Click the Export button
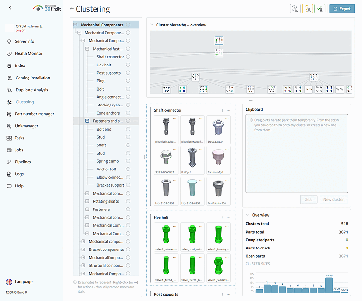The image size is (362, 301). click(x=342, y=9)
